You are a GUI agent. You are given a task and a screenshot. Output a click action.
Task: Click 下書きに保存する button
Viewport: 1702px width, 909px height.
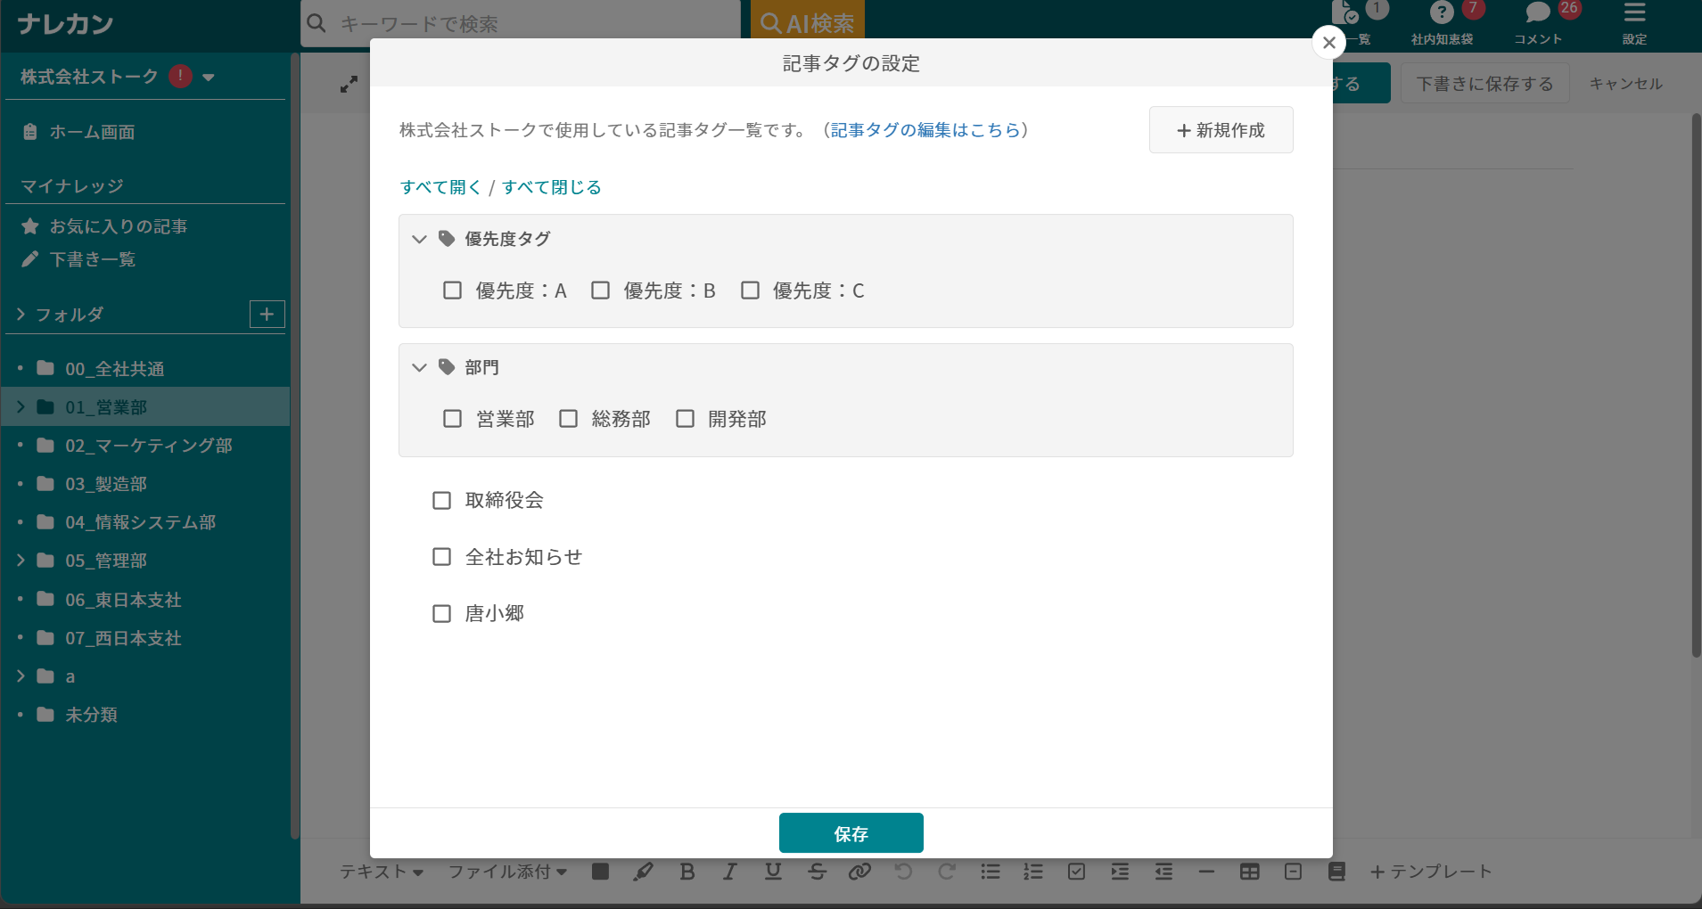coord(1484,84)
